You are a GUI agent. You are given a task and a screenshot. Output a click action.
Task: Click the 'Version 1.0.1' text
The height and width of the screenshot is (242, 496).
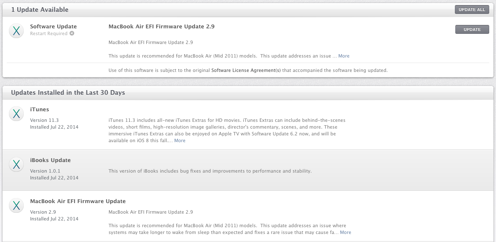coord(45,171)
